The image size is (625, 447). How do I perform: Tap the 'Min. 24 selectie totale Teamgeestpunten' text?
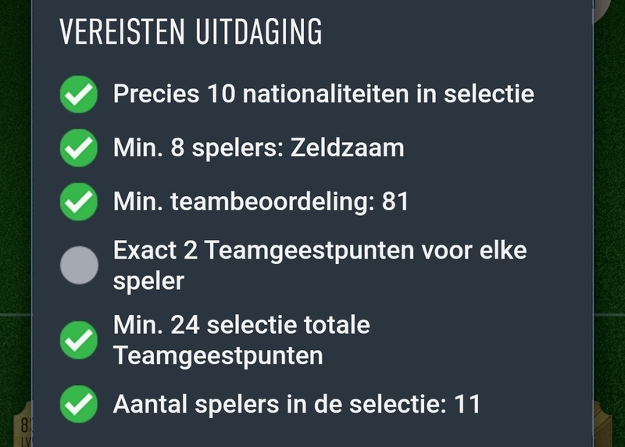[x=241, y=340]
